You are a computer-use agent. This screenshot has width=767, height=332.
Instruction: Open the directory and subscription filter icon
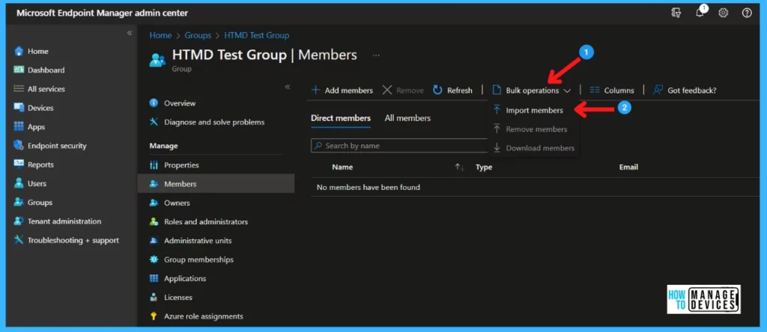click(676, 13)
